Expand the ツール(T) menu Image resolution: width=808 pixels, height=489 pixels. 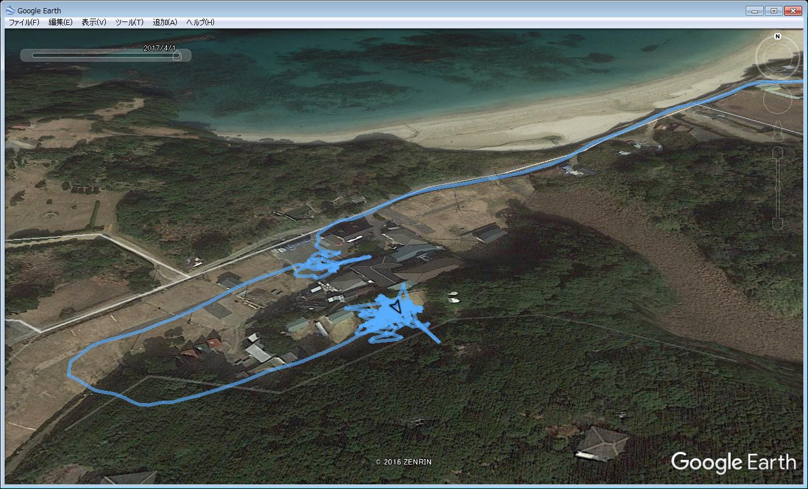coord(129,22)
